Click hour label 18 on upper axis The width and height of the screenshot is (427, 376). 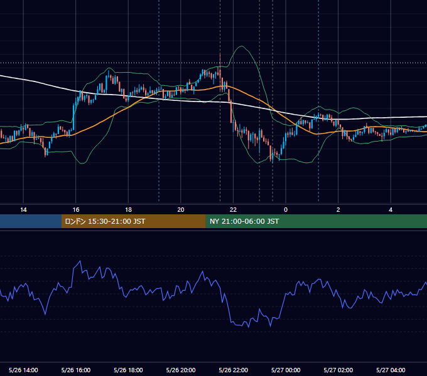click(128, 210)
